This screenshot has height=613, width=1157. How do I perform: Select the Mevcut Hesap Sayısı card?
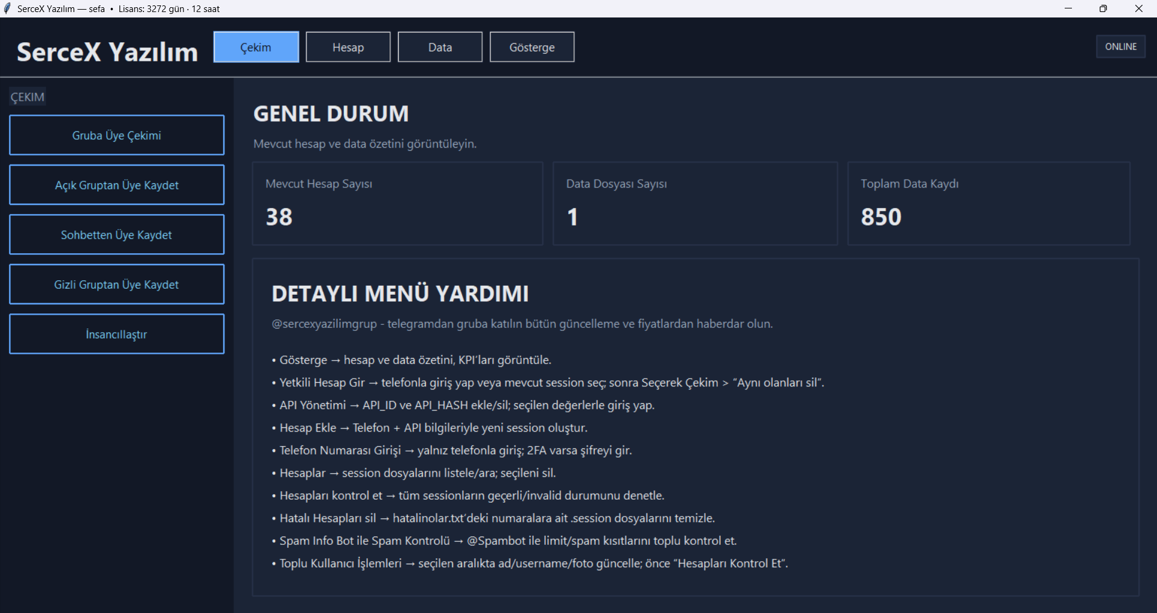[x=397, y=203]
